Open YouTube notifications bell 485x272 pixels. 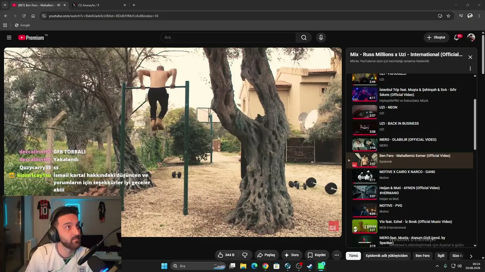(457, 37)
